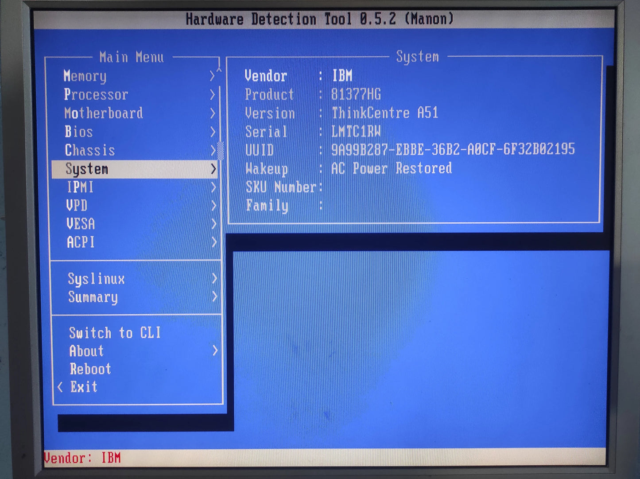The width and height of the screenshot is (640, 479).
Task: Expand the arrow next to Processor
Action: point(212,94)
